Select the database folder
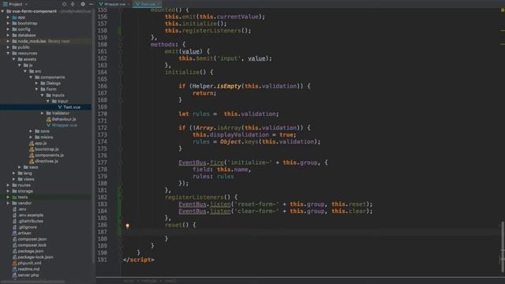The image size is (505, 284). coord(26,35)
